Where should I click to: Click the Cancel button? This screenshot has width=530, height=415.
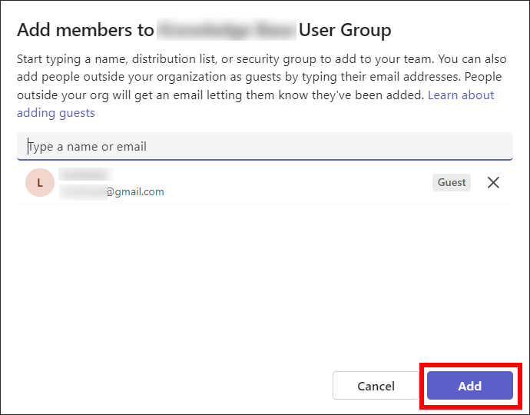click(x=376, y=386)
